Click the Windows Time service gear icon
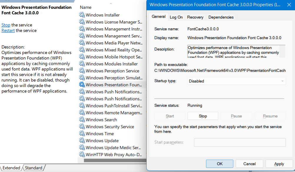 coord(82,134)
